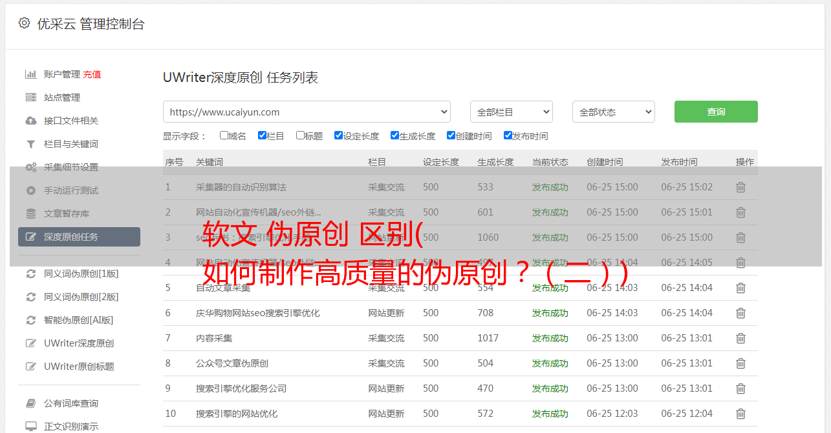Enable the 域名 field checkbox
Screen dimensions: 831x433
224,136
